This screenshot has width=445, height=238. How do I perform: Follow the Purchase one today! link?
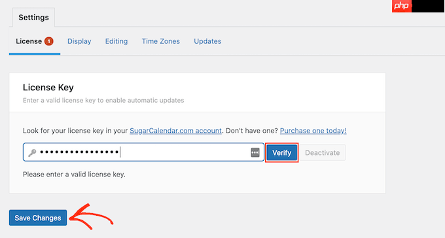coord(313,131)
